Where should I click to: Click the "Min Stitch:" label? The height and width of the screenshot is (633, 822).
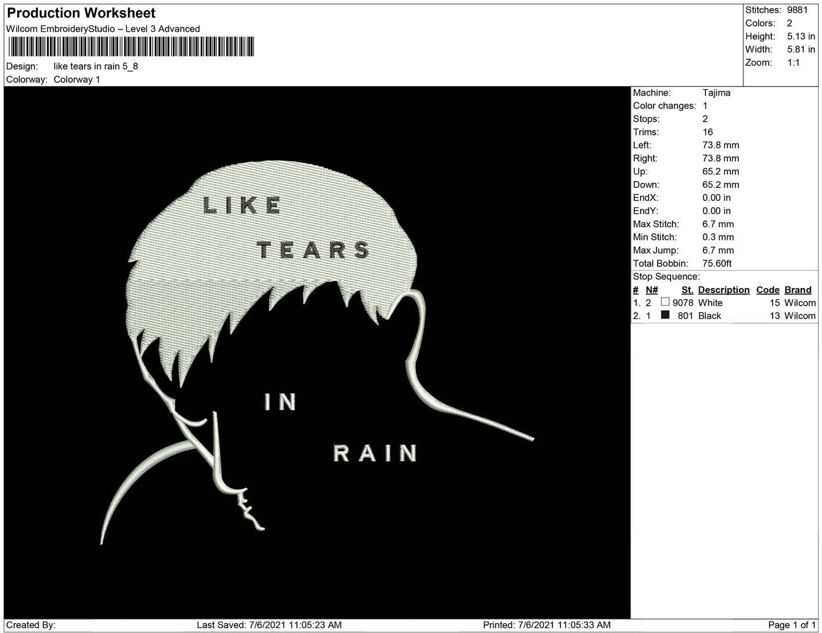click(655, 237)
